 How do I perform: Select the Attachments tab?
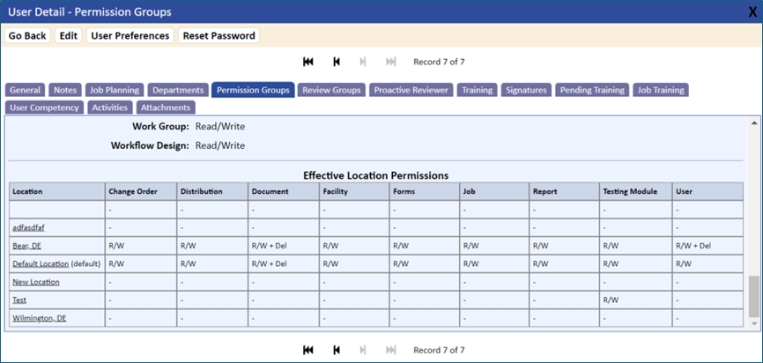tap(166, 107)
